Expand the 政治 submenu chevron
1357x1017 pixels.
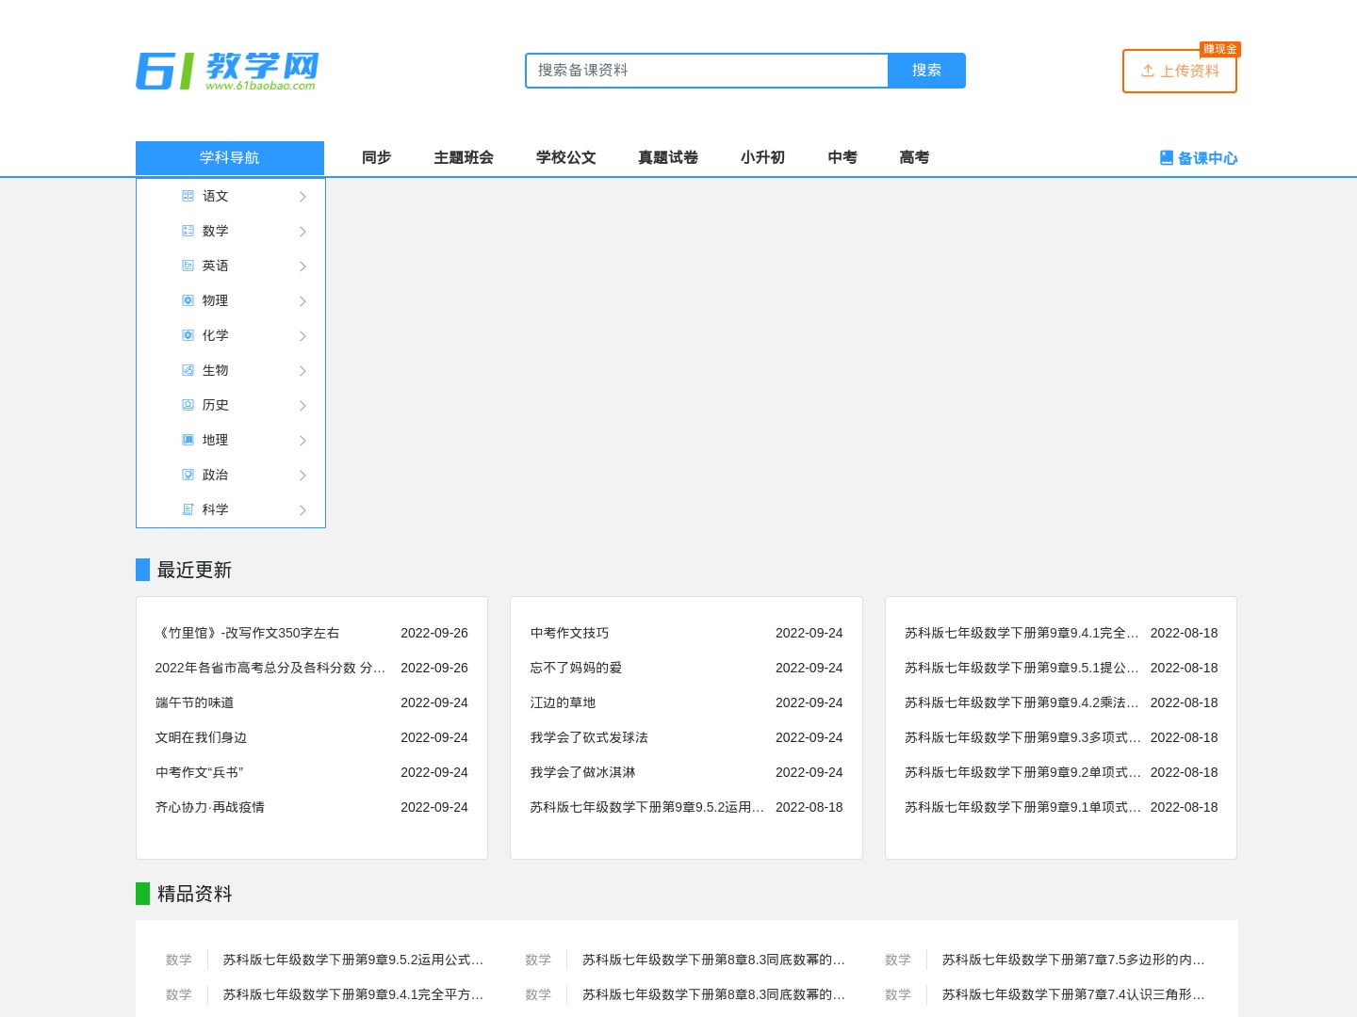pyautogui.click(x=302, y=476)
